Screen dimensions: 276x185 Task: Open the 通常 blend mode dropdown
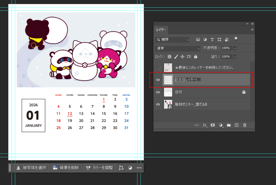point(177,48)
